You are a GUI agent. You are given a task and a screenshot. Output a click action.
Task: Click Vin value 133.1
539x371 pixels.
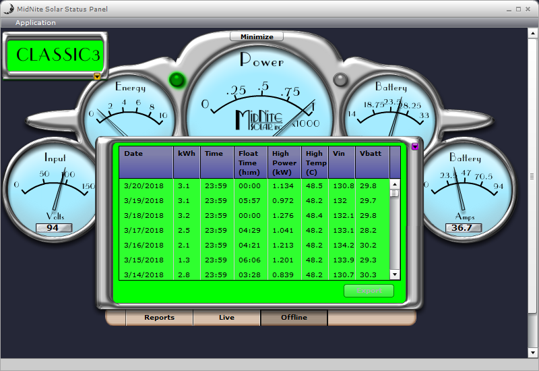tap(344, 230)
